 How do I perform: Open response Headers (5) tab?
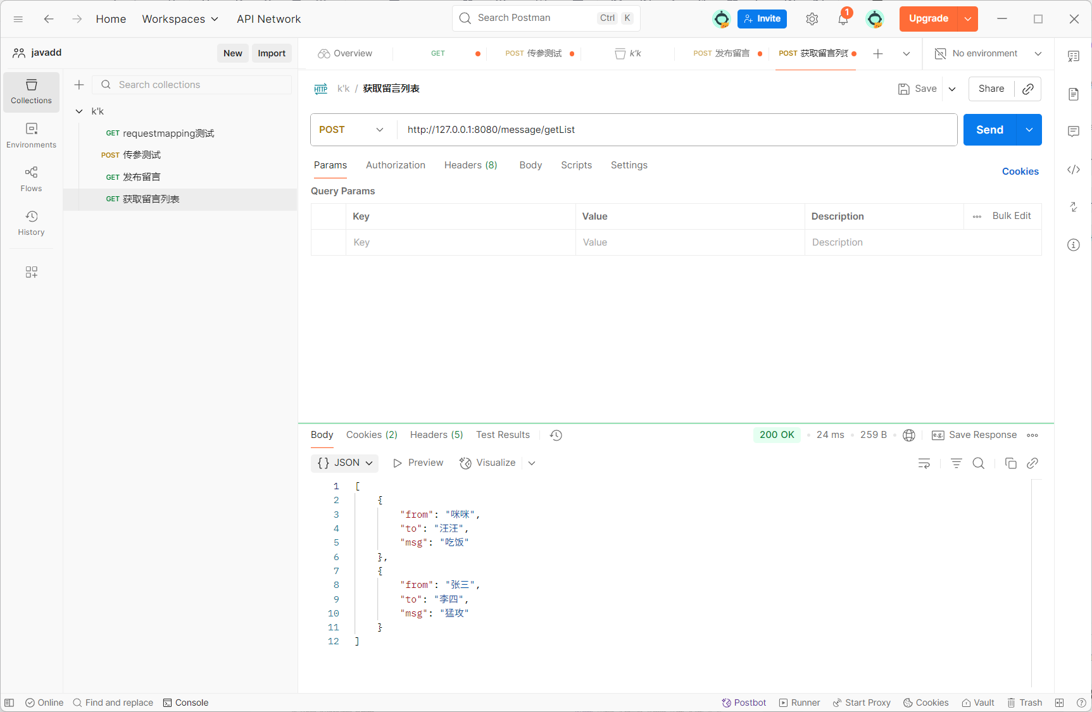point(437,435)
